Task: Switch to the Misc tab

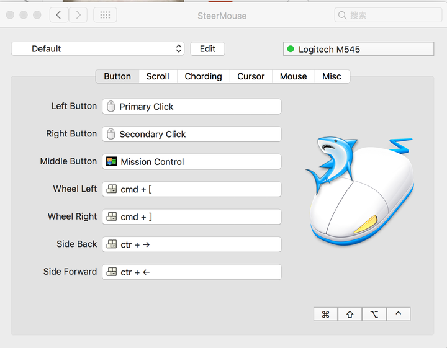Action: (x=332, y=76)
